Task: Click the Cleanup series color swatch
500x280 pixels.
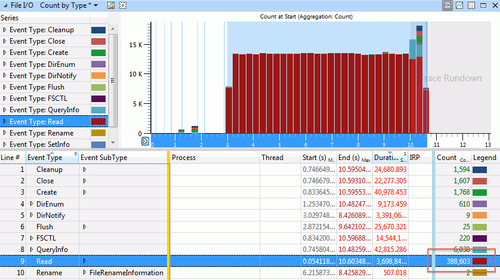Action: (x=98, y=30)
